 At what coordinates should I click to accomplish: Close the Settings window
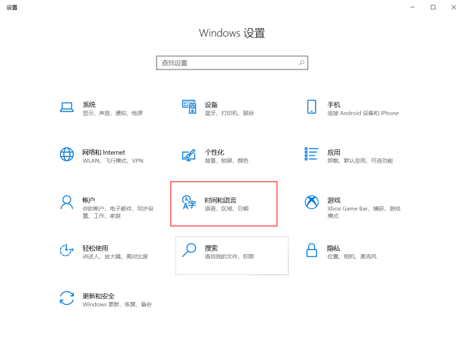coord(454,7)
